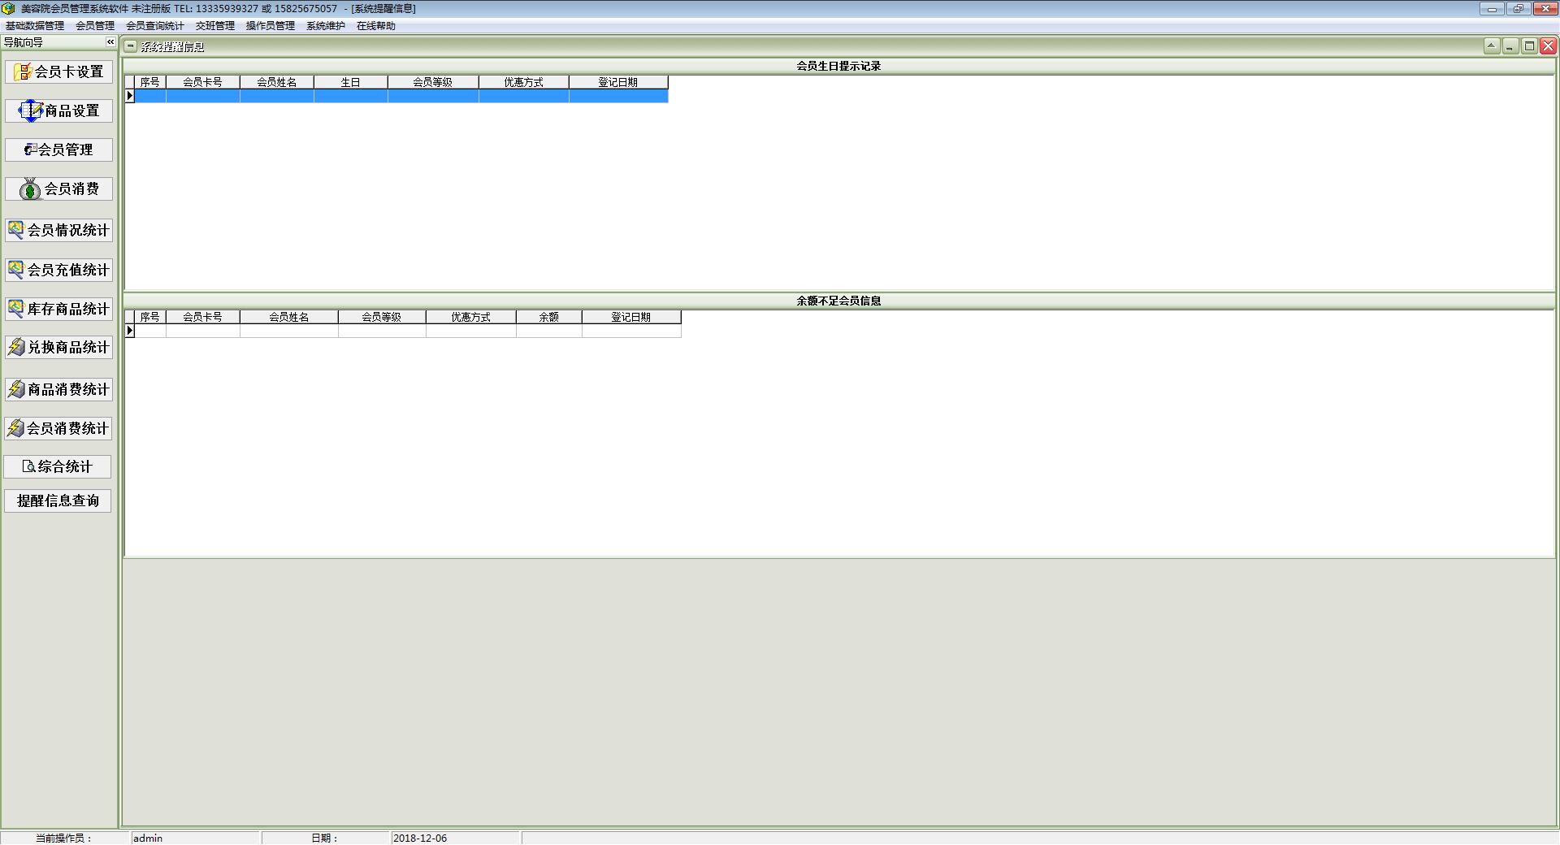Open 会员情况统计 in the sidebar
The image size is (1560, 845).
click(x=58, y=230)
